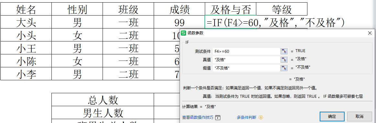
Task: Select the 男生人数 cell
Action: coord(103,112)
